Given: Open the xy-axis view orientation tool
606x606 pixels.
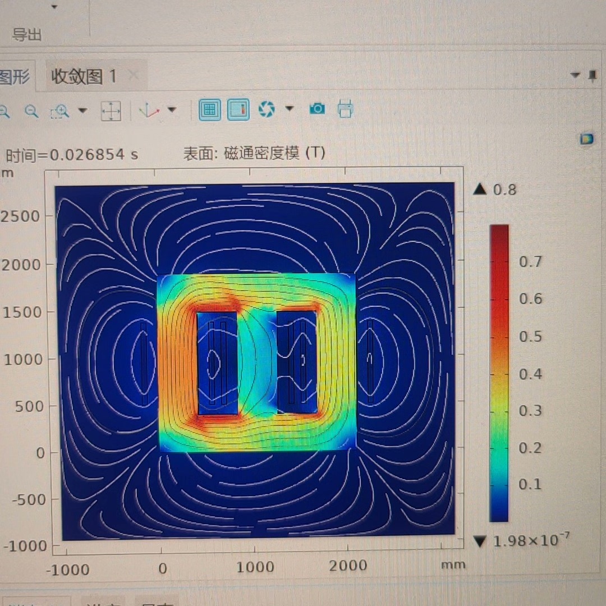Looking at the screenshot, I should pos(149,111).
